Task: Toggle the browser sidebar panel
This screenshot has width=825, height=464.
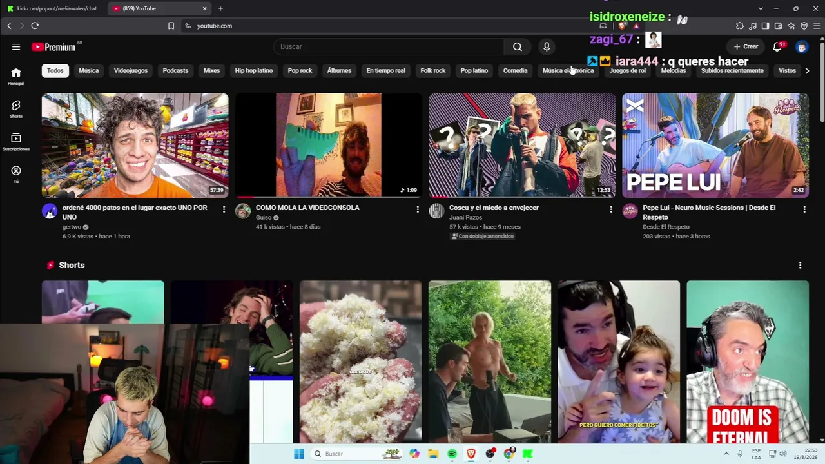Action: tap(765, 26)
